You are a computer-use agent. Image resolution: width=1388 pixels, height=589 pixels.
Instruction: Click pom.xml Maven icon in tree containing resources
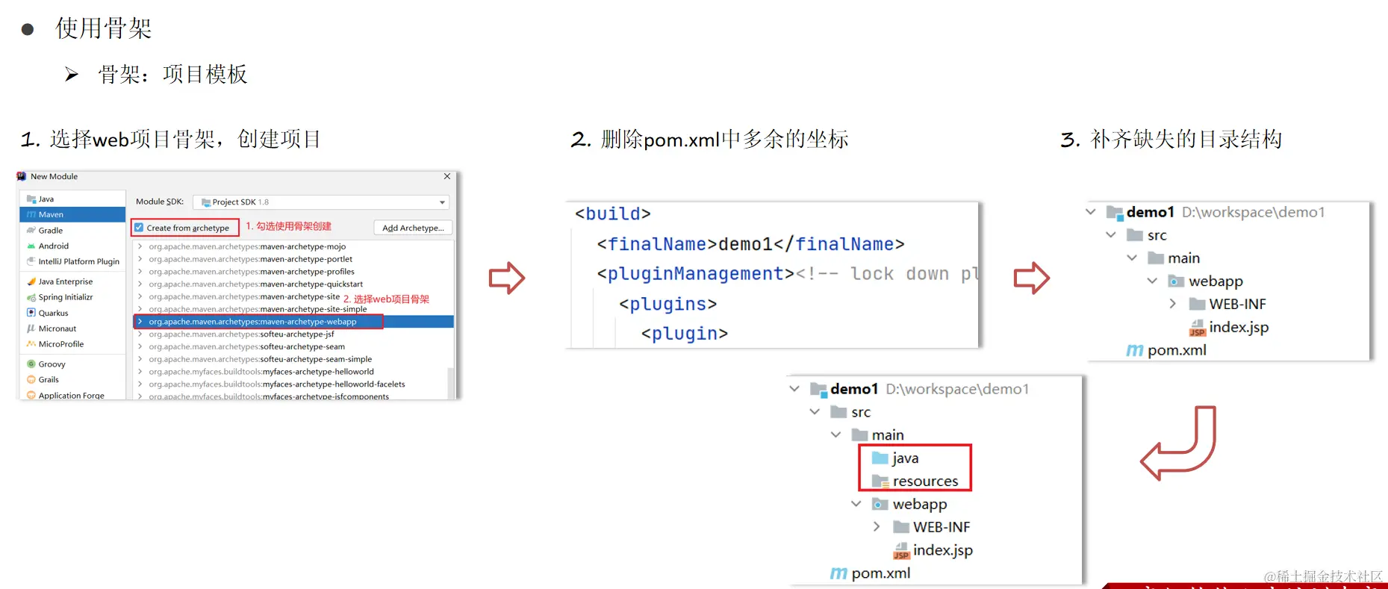click(839, 573)
